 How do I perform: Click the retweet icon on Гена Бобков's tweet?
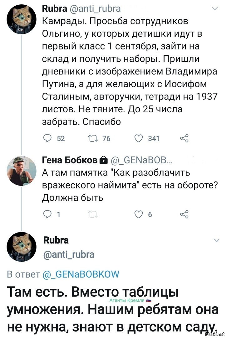(93, 214)
